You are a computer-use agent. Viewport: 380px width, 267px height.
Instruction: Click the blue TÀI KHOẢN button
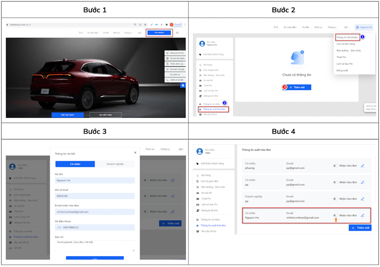[x=159, y=33]
